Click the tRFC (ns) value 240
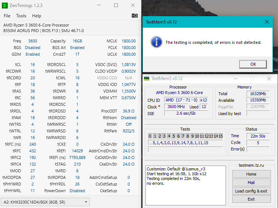The width and height of the screenshot is (278, 208). coord(32,144)
